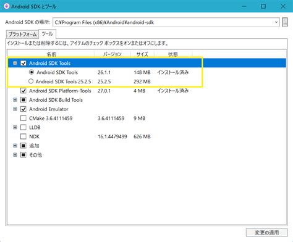Viewport: 293px width, 242px height.
Task: Click the バージョン column header
Action: tap(113, 54)
